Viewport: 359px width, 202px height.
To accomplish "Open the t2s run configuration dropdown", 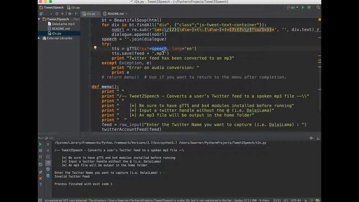I will [293, 7].
